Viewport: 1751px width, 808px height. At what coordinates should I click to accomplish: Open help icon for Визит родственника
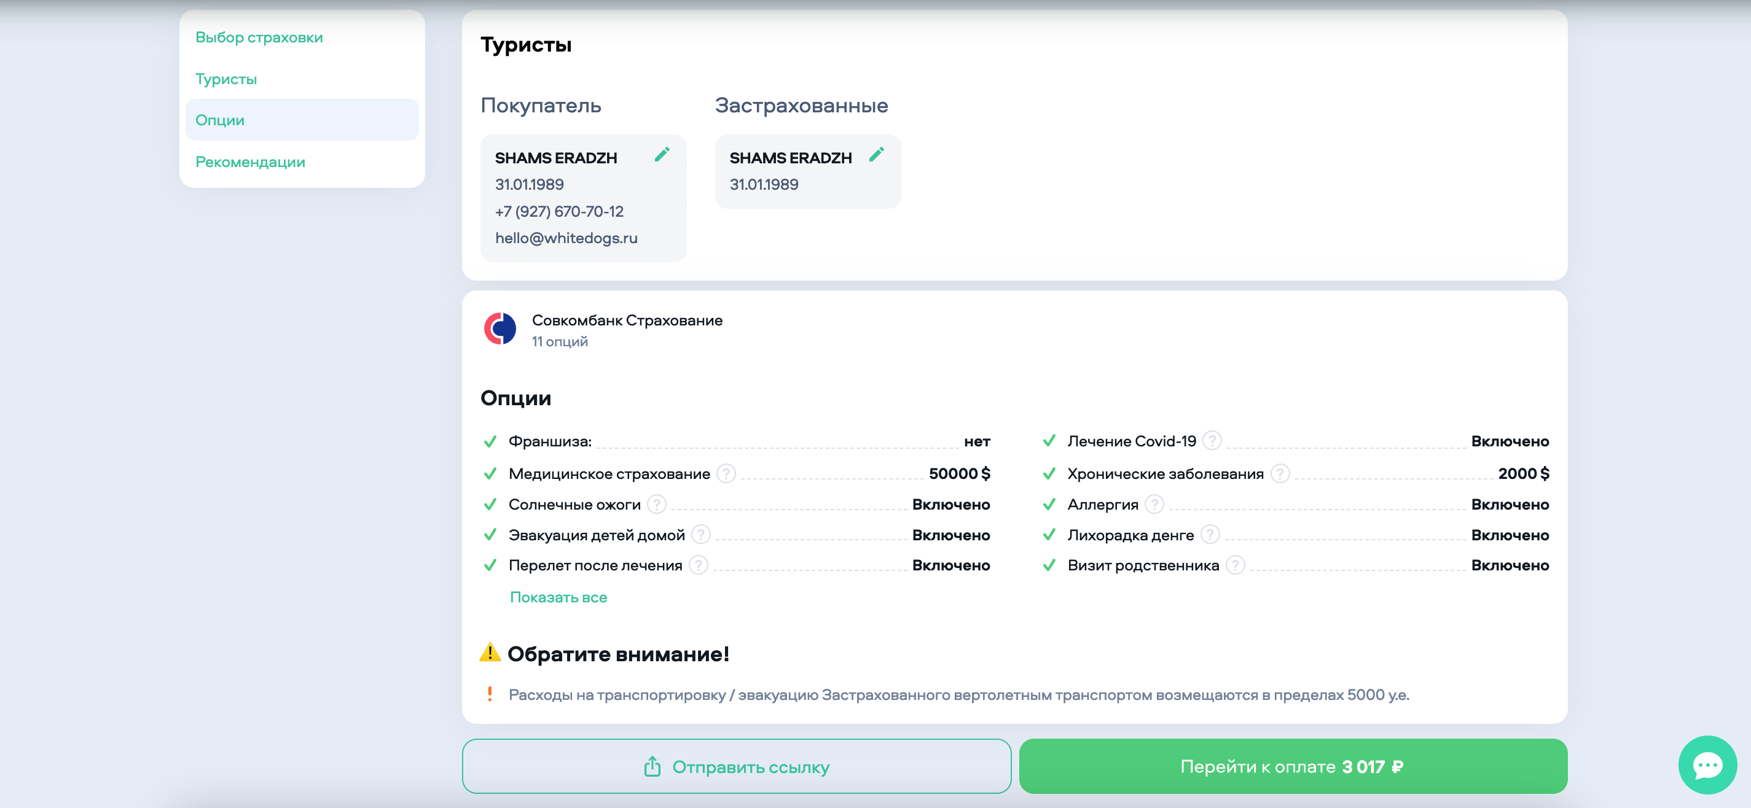1234,565
